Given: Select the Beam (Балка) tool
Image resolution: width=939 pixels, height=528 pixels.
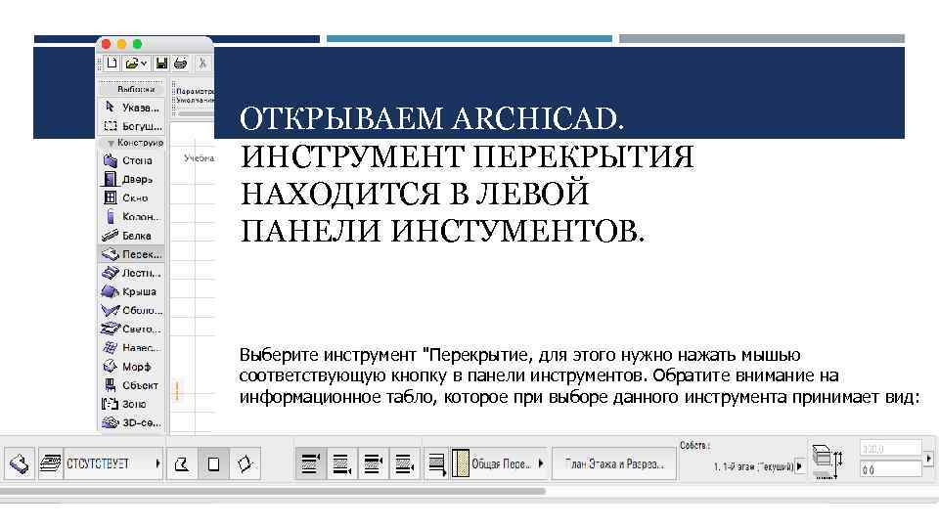Looking at the screenshot, I should [x=131, y=236].
